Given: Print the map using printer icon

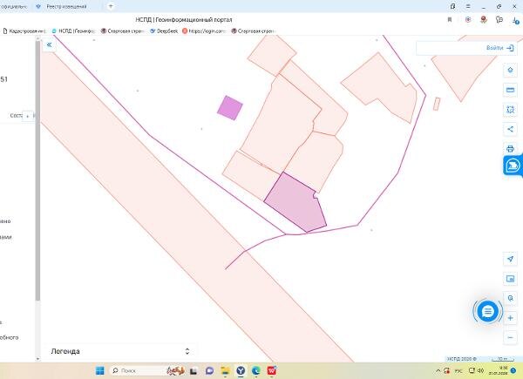Looking at the screenshot, I should click(510, 149).
